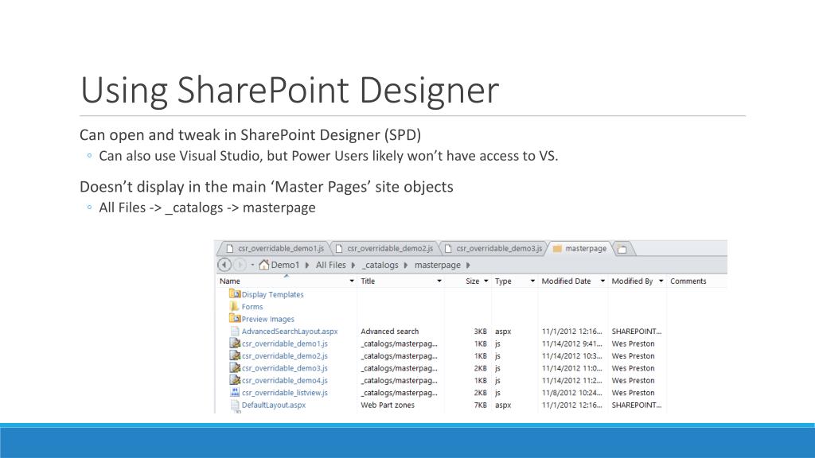Expand the arrow after masterpage breadcrumb

tap(468, 265)
